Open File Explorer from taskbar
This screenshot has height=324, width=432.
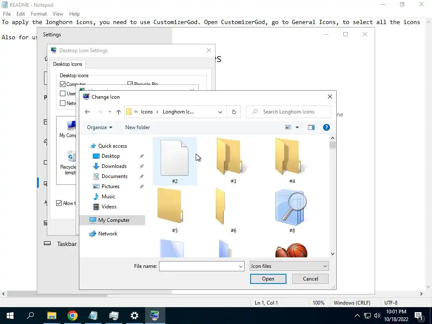[x=51, y=316]
